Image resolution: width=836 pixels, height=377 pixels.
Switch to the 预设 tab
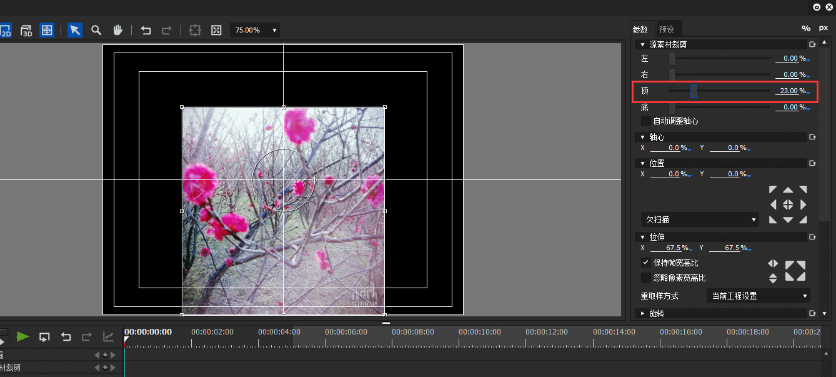(x=667, y=29)
